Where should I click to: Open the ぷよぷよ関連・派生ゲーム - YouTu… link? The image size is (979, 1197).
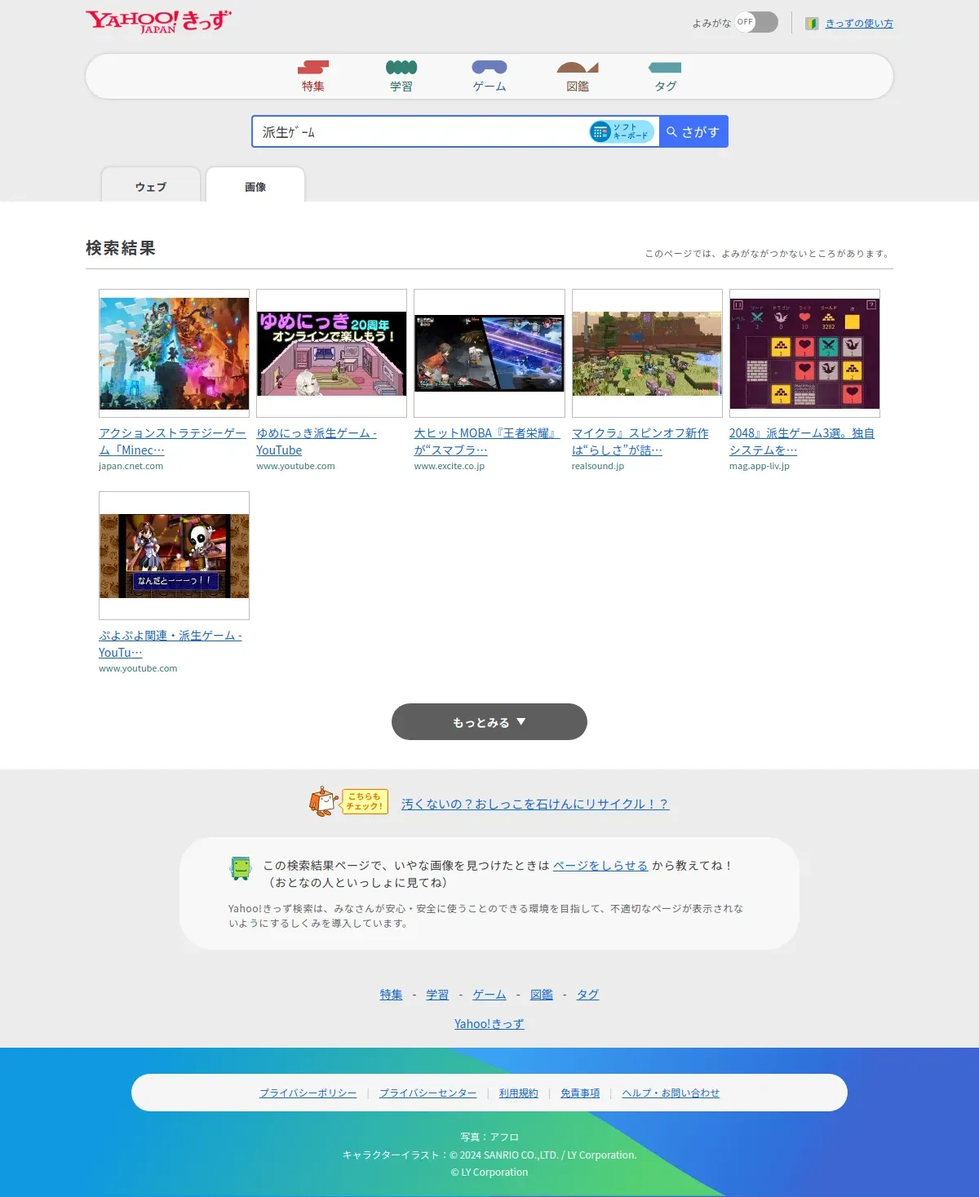click(171, 644)
